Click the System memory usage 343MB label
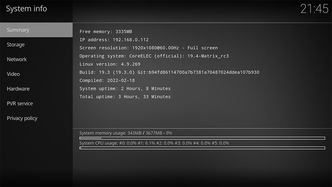The width and height of the screenshot is (332, 187). (126, 133)
